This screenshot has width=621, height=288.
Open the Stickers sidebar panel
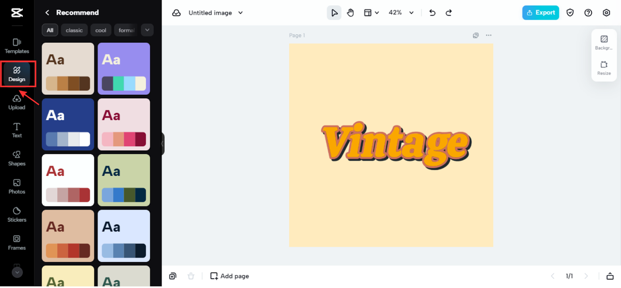(x=16, y=214)
